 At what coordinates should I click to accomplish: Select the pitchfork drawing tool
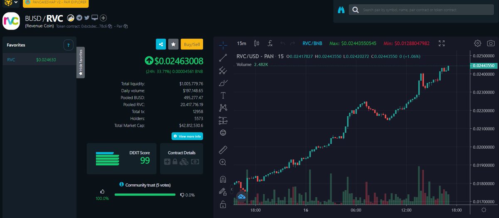[223, 70]
